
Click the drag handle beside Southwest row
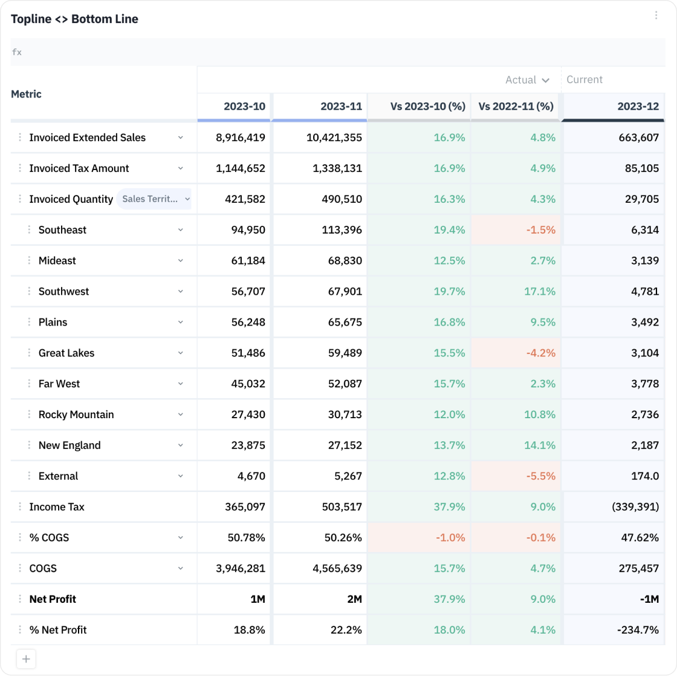click(29, 291)
